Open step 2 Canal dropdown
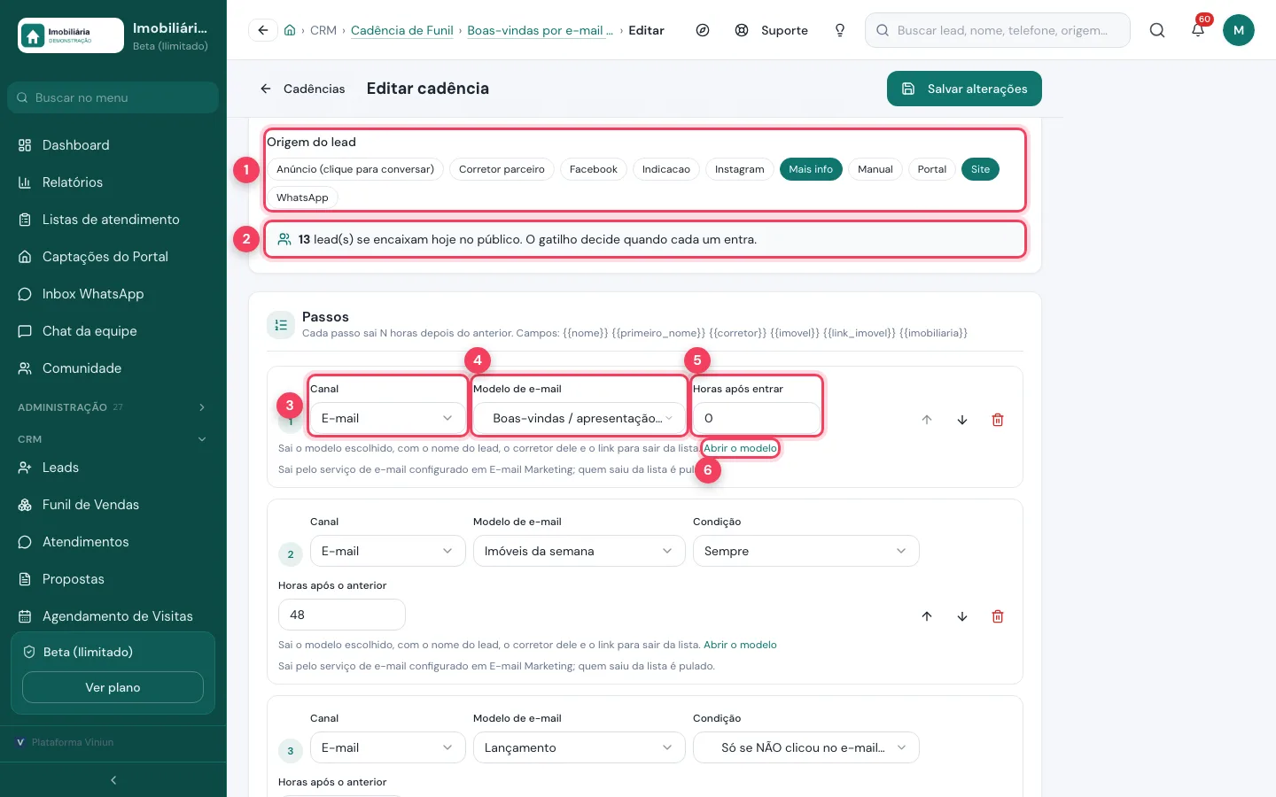1276x797 pixels. click(x=388, y=551)
